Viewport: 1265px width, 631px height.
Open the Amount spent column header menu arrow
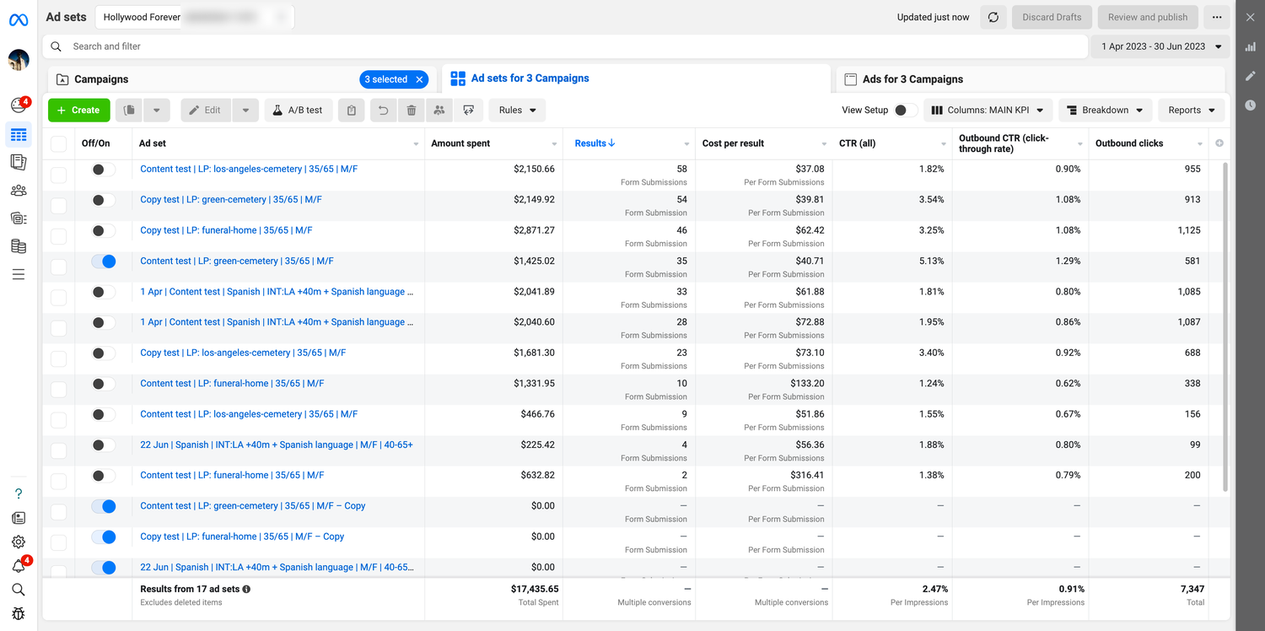tap(554, 144)
